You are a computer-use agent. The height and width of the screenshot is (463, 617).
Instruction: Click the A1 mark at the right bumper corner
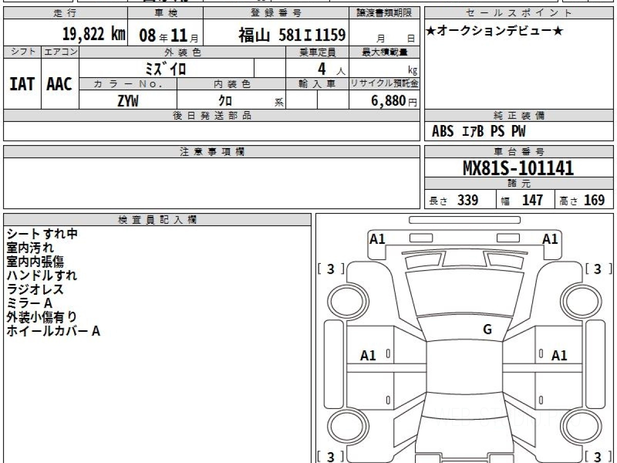click(550, 239)
